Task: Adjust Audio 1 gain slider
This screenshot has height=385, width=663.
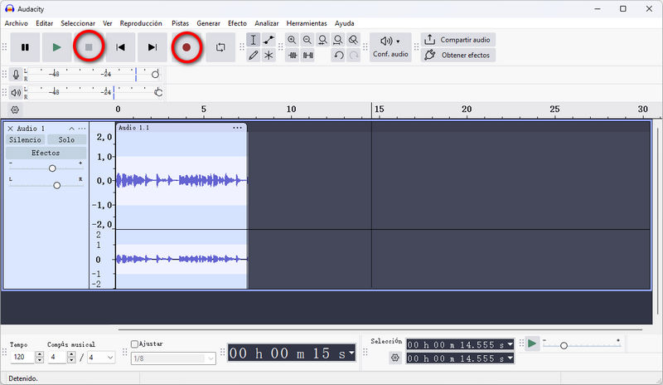Action: tap(52, 168)
